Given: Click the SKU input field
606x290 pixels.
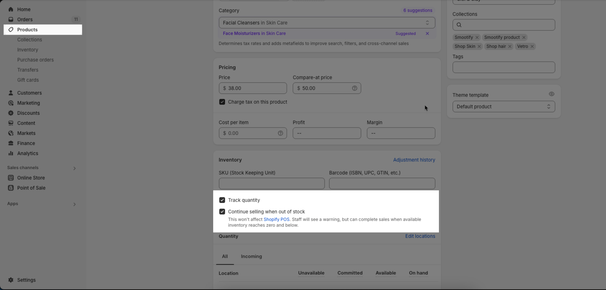Looking at the screenshot, I should [272, 184].
